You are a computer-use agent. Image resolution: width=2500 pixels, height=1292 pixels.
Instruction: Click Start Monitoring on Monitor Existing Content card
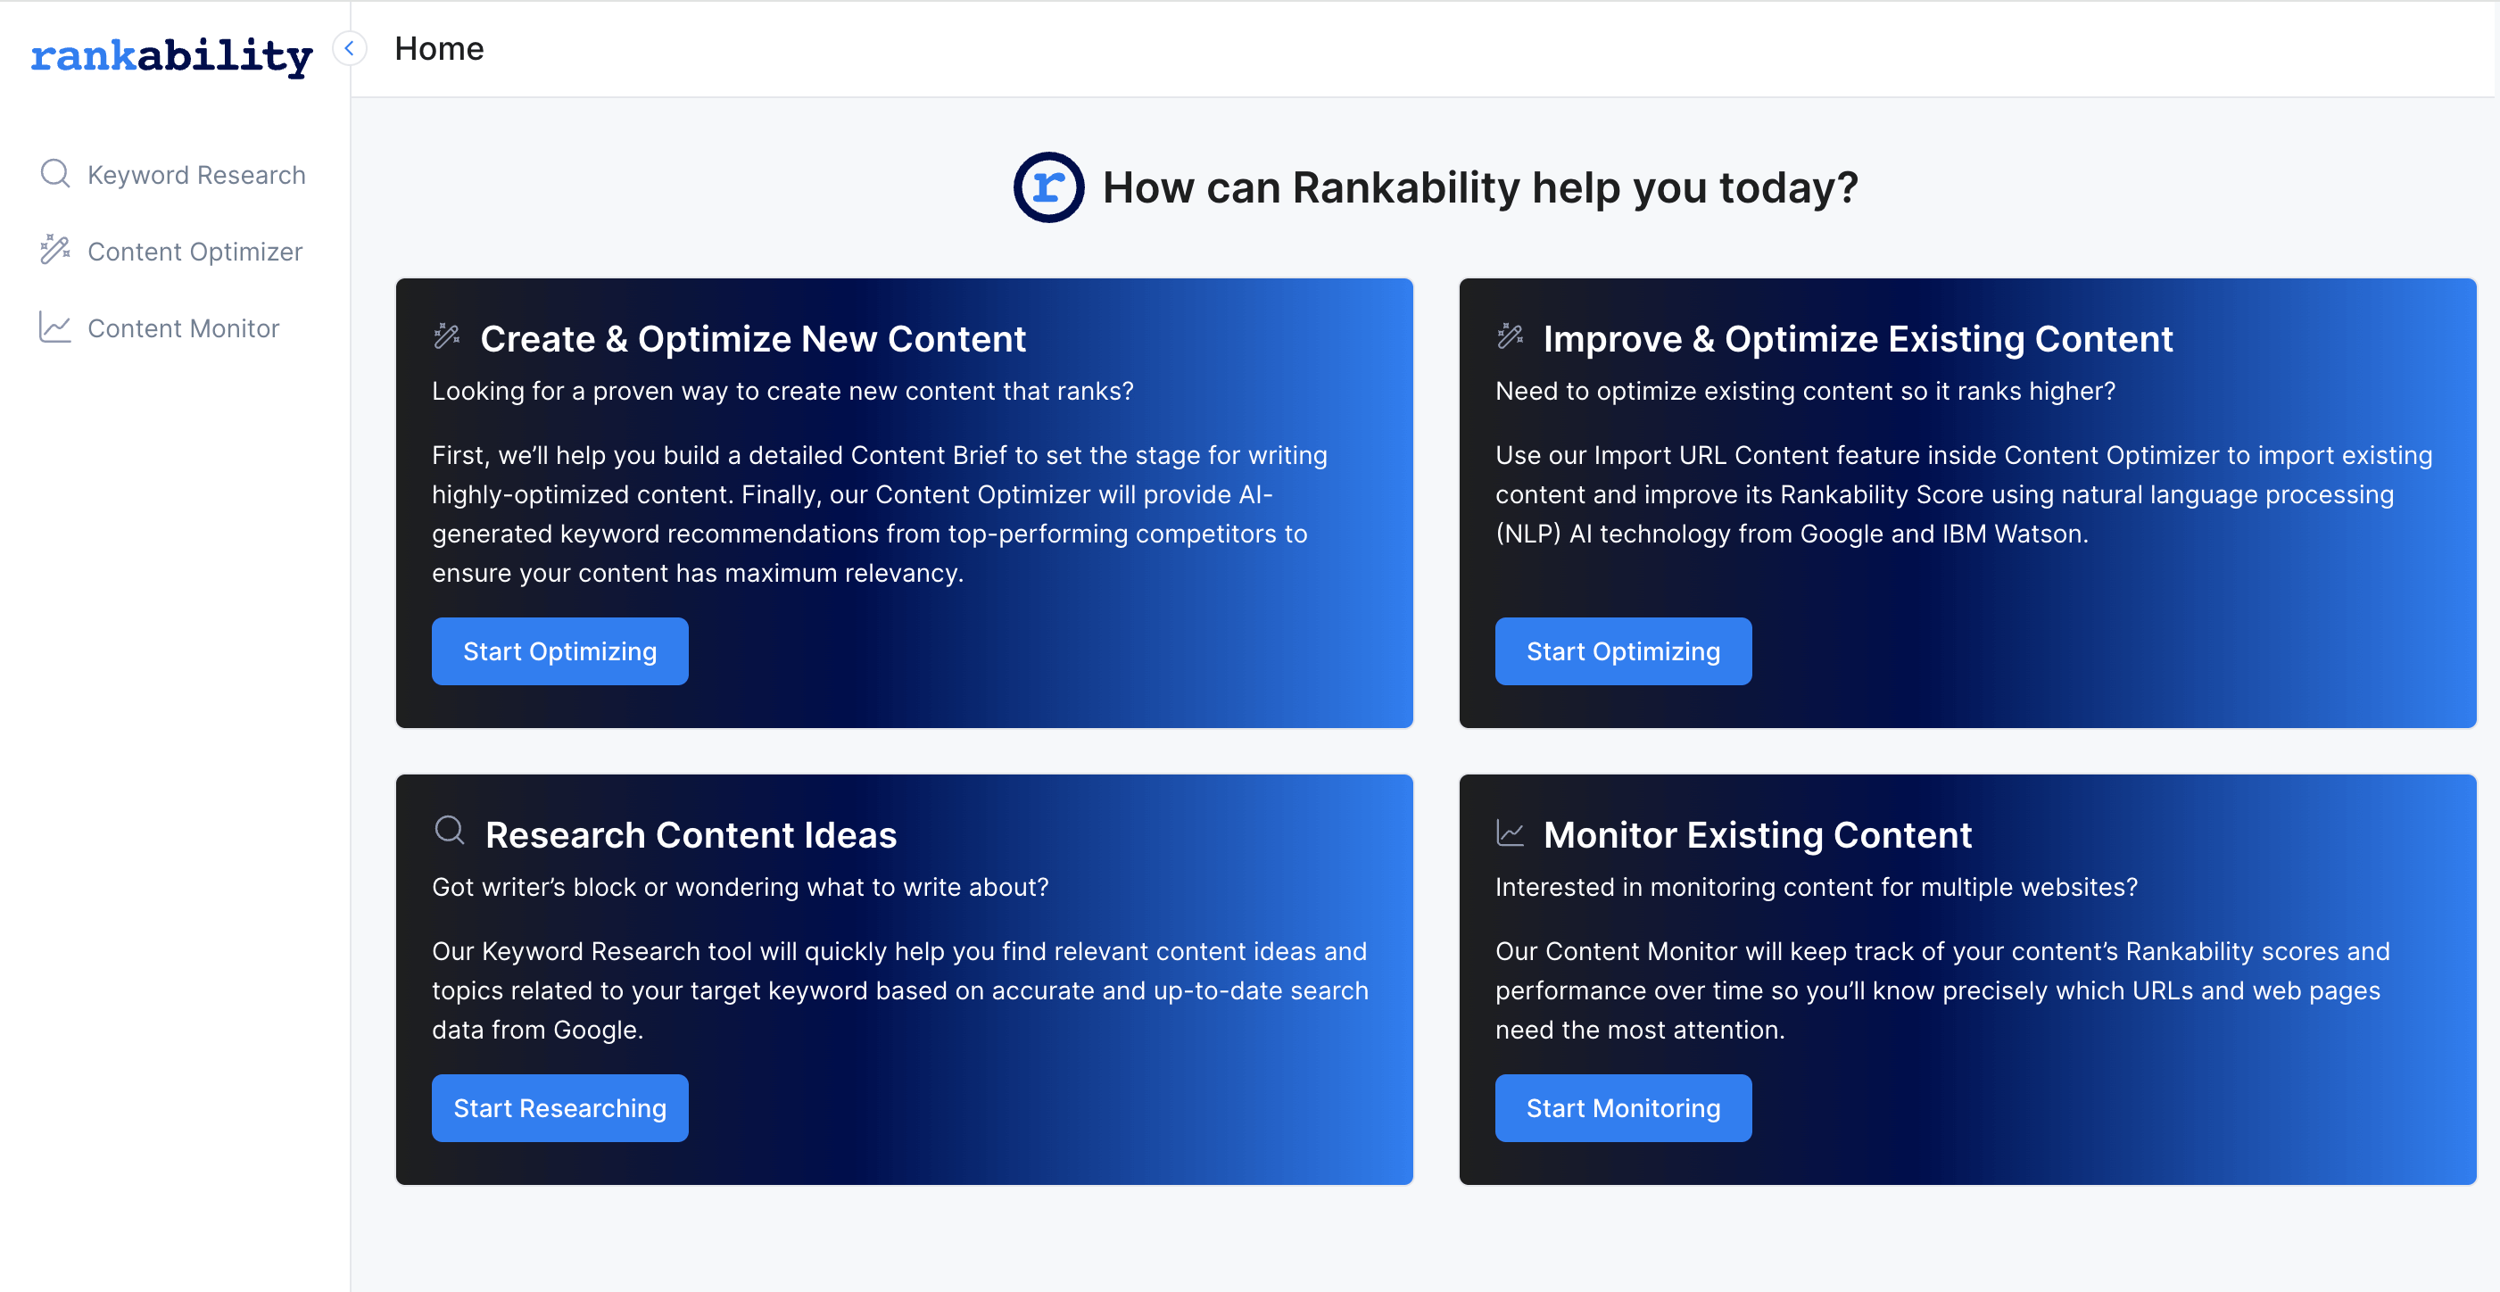1623,1107
